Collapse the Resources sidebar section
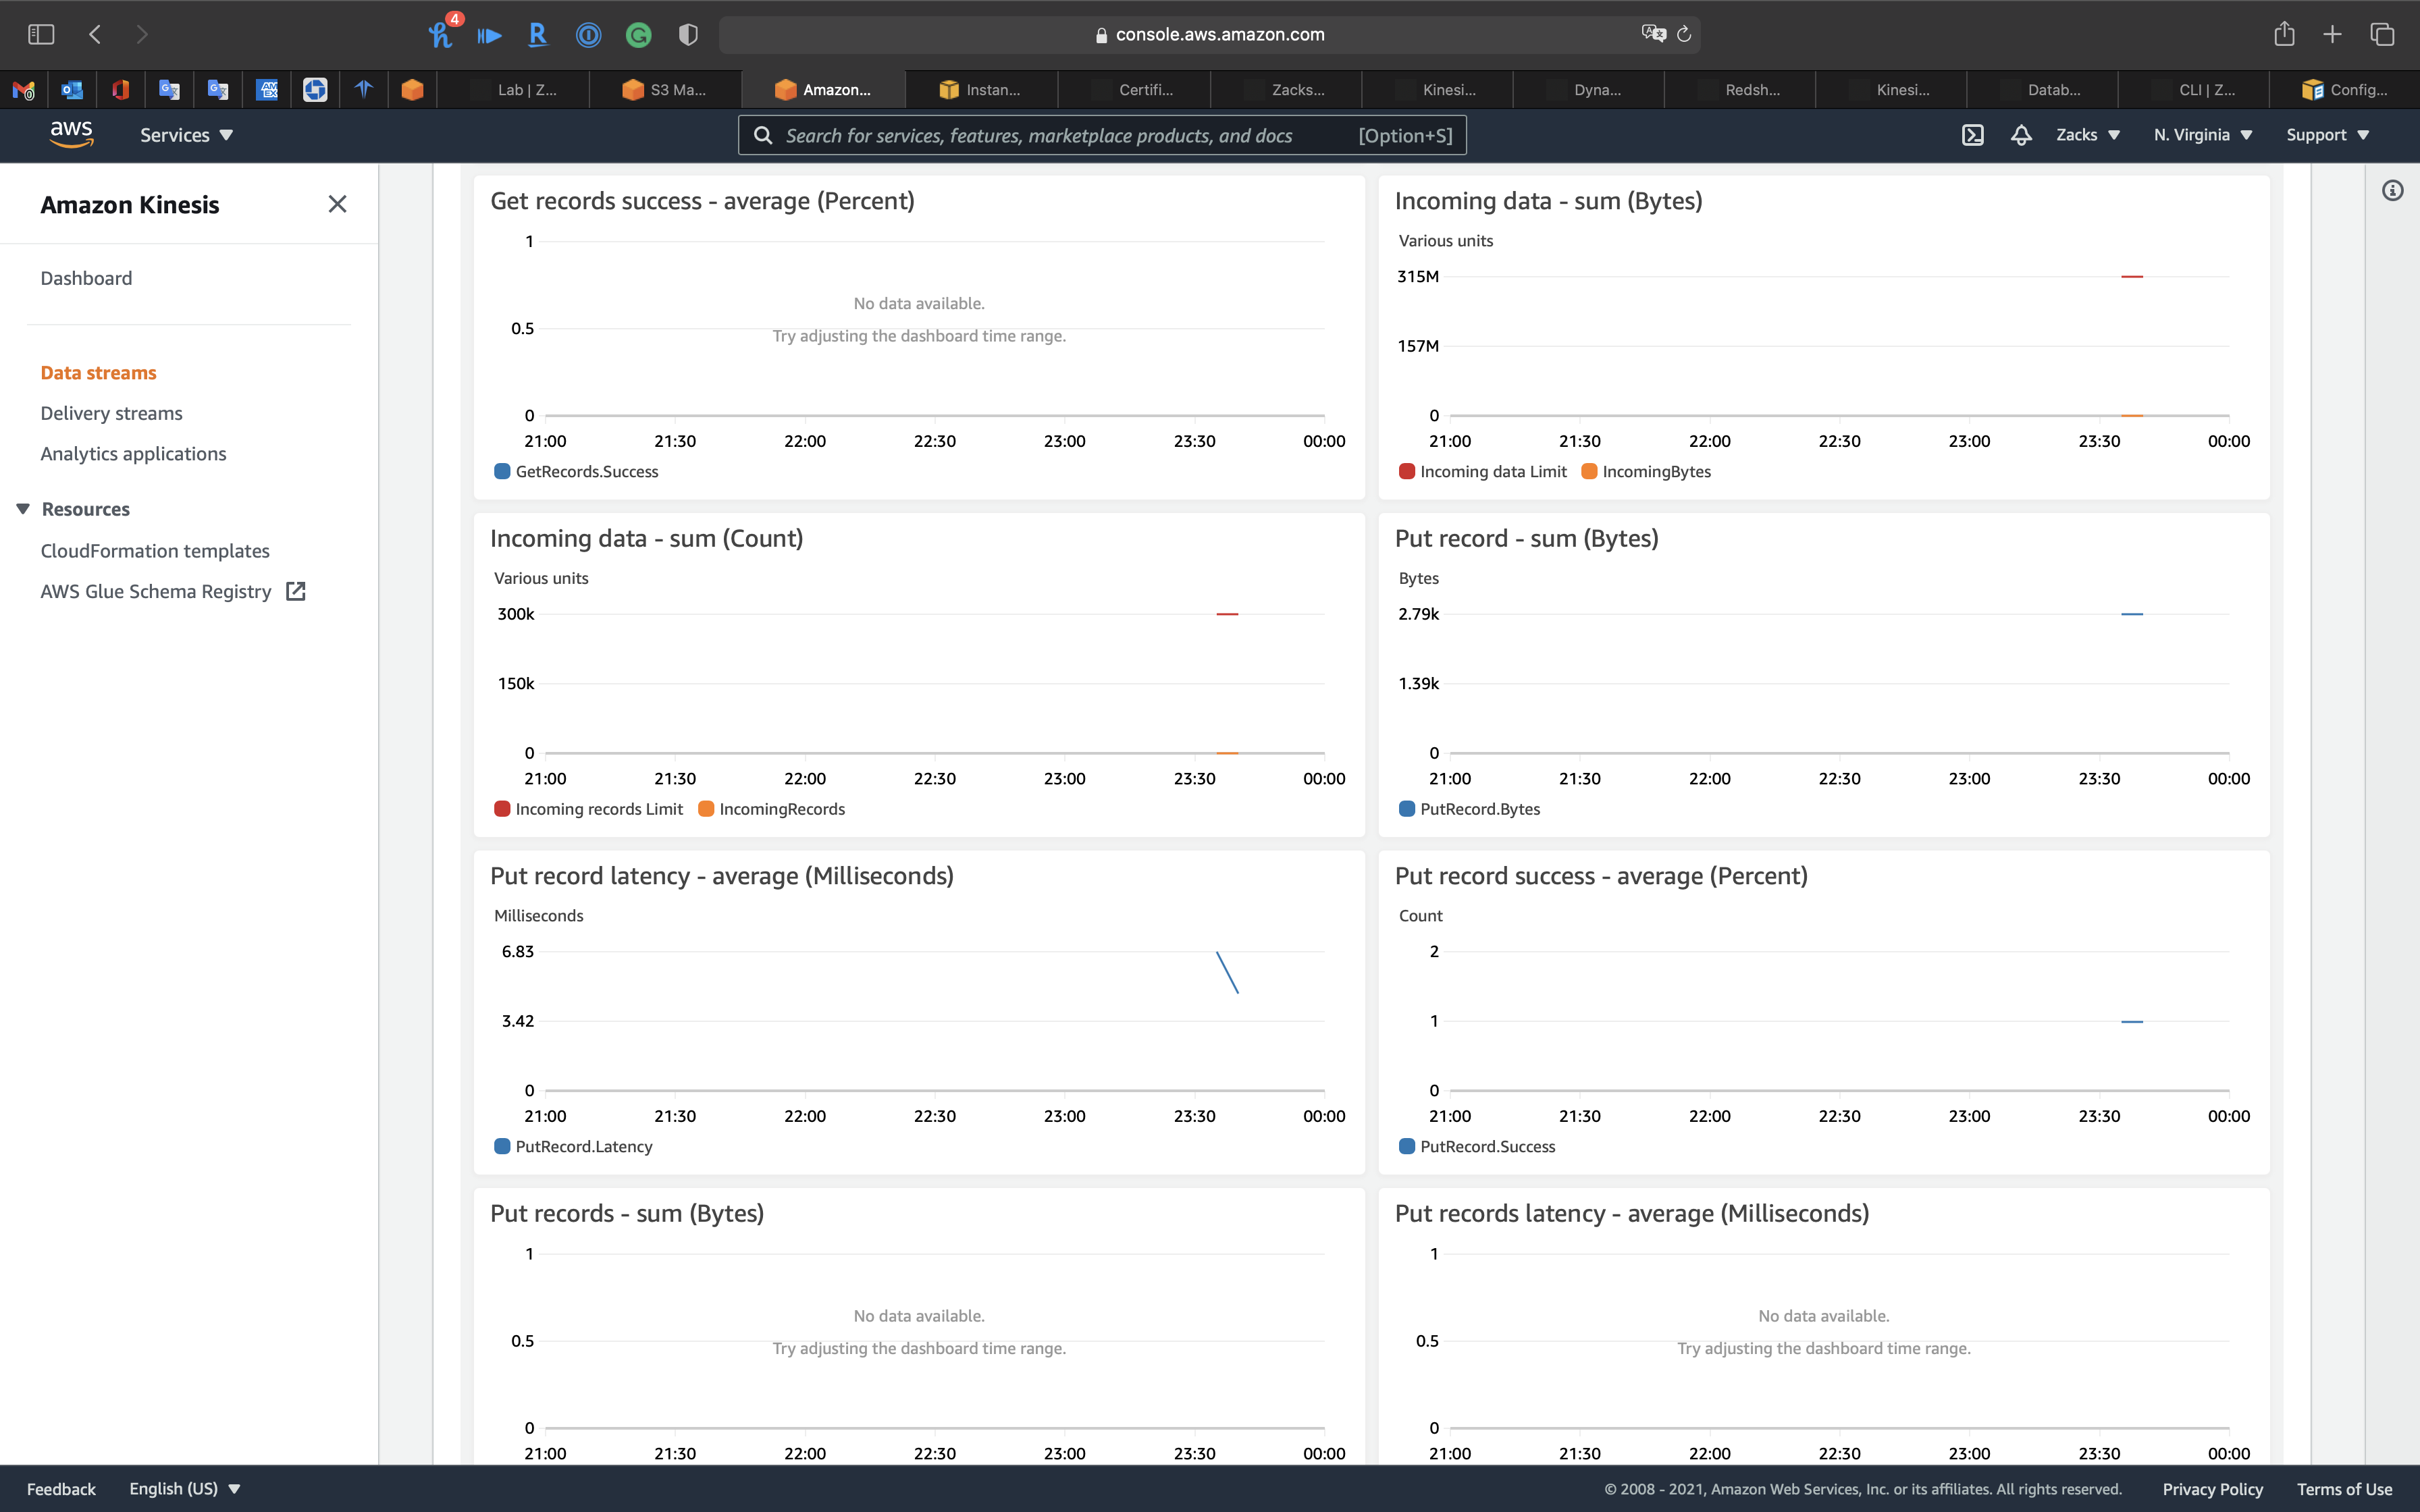2420x1512 pixels. pyautogui.click(x=23, y=509)
